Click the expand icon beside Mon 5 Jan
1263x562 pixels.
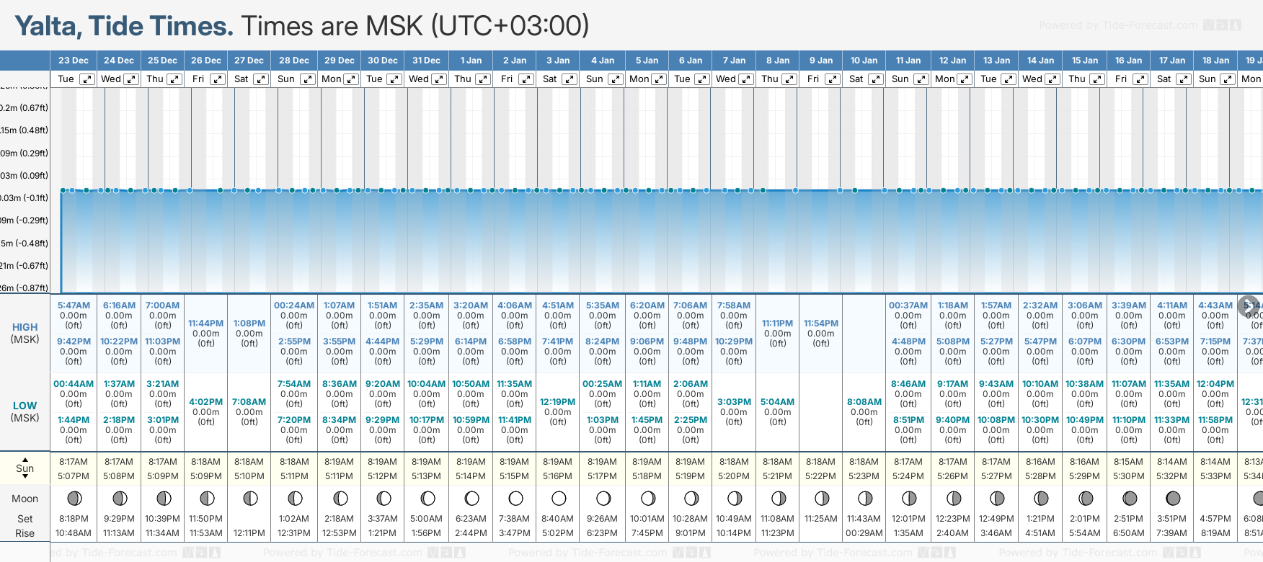658,79
